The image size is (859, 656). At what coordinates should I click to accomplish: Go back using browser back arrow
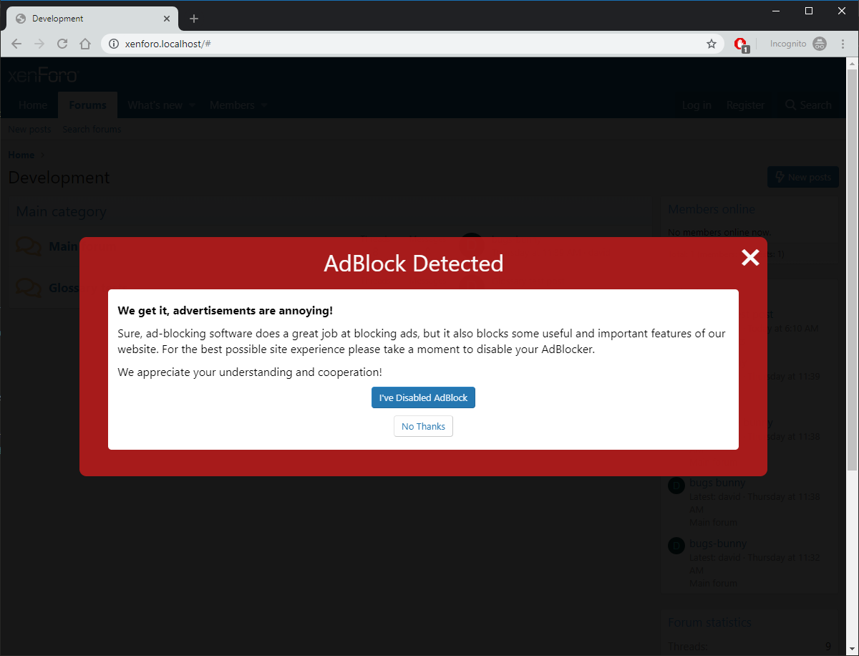pos(16,44)
